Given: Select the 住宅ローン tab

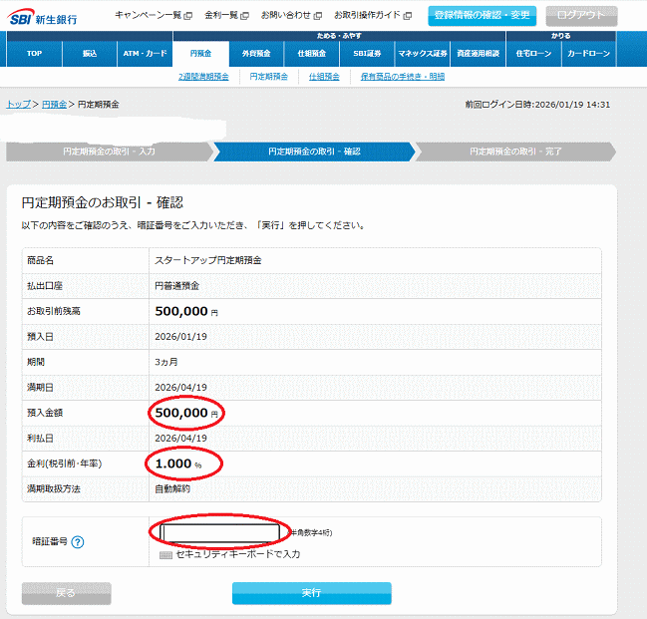Looking at the screenshot, I should [533, 54].
